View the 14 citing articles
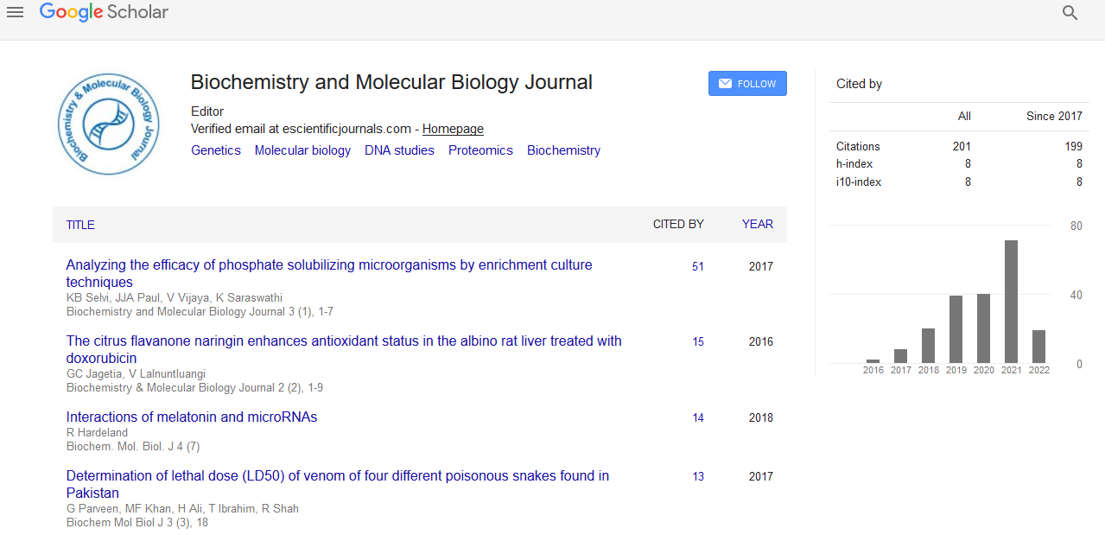This screenshot has width=1105, height=535. point(698,418)
